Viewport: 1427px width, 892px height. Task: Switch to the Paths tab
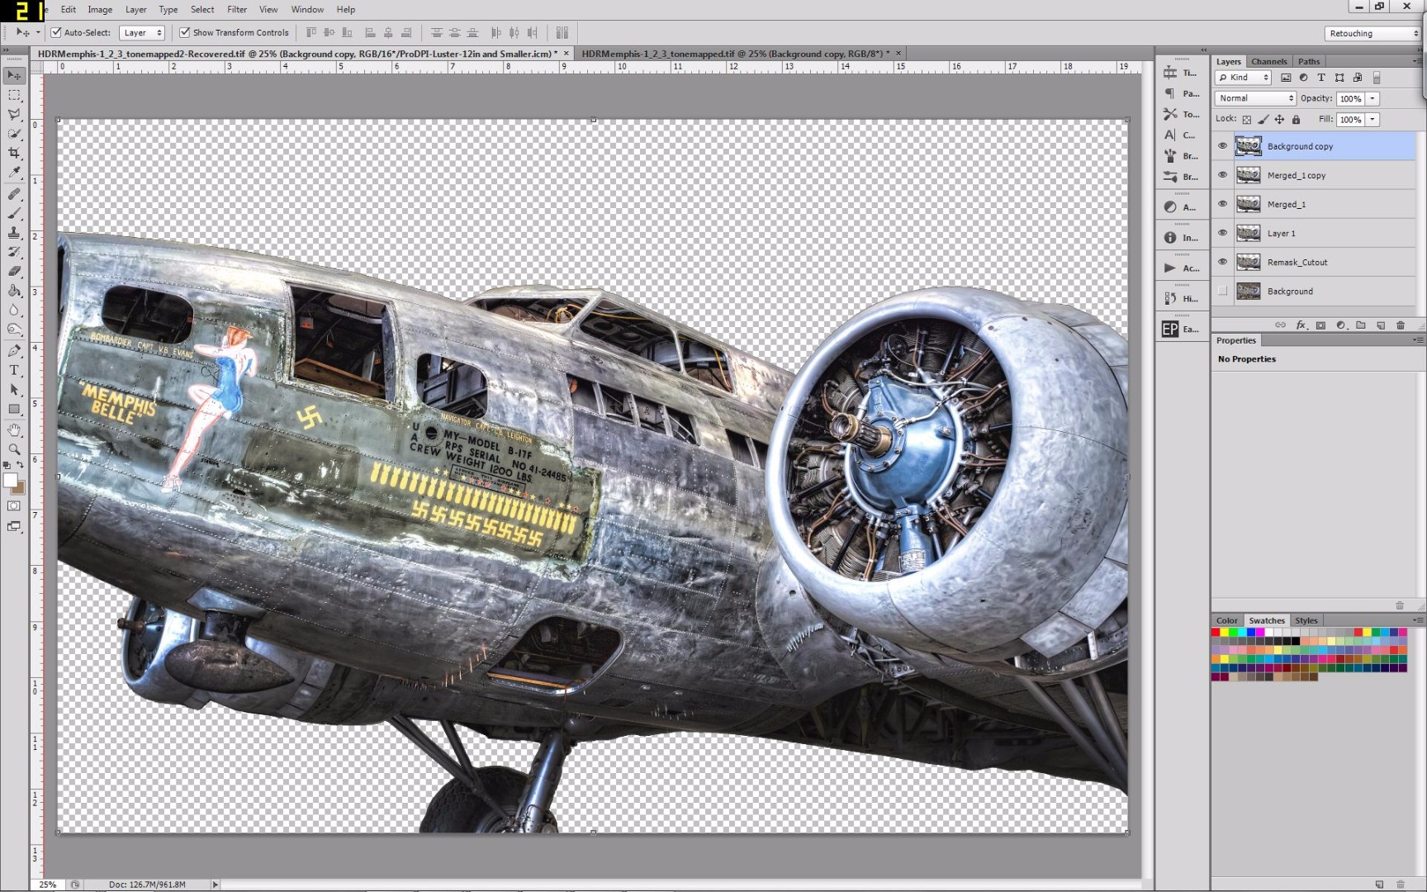[1309, 61]
